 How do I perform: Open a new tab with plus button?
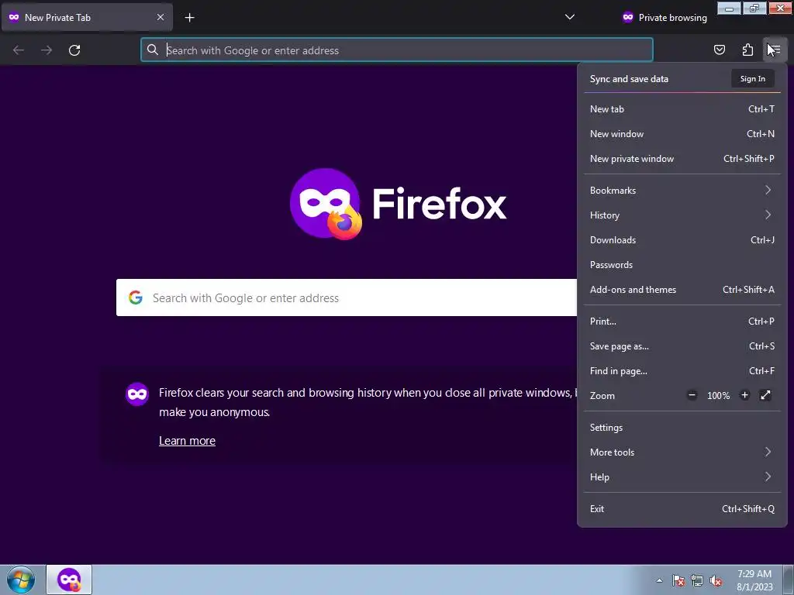click(x=189, y=18)
